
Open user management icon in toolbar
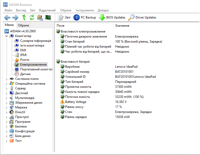click(x=40, y=17)
